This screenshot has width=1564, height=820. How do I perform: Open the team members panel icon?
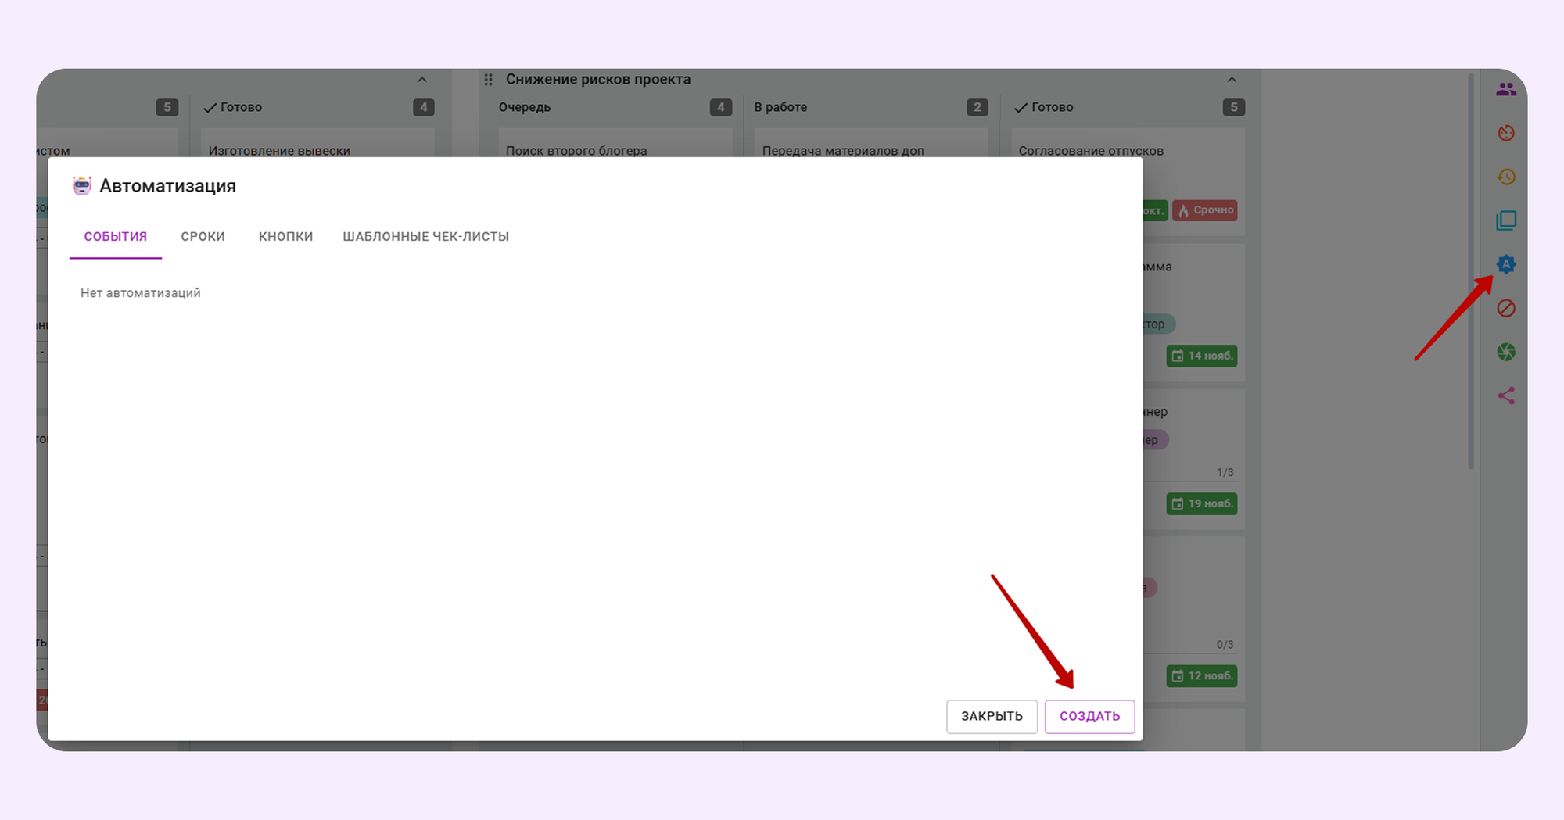point(1506,88)
